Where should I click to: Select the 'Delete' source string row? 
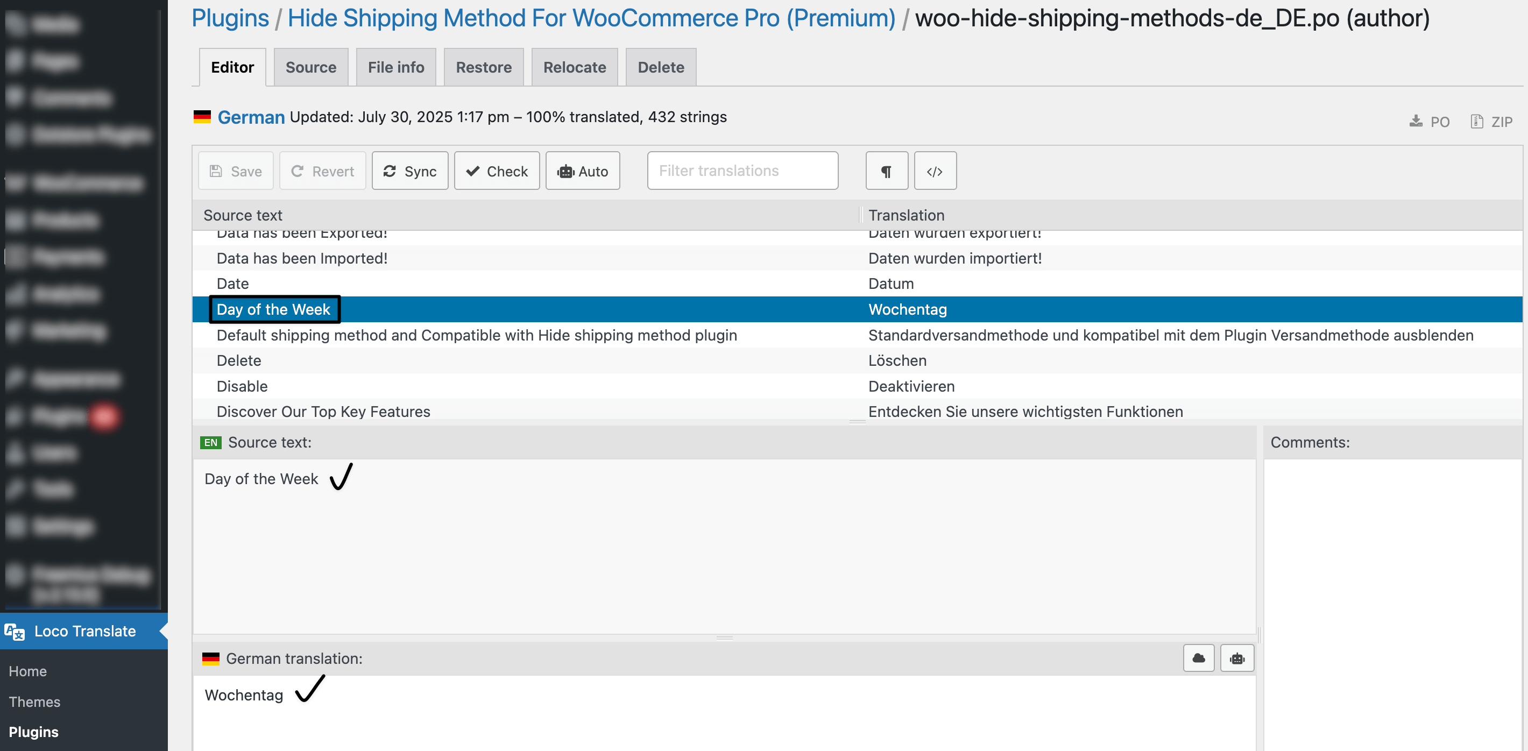[x=239, y=360]
